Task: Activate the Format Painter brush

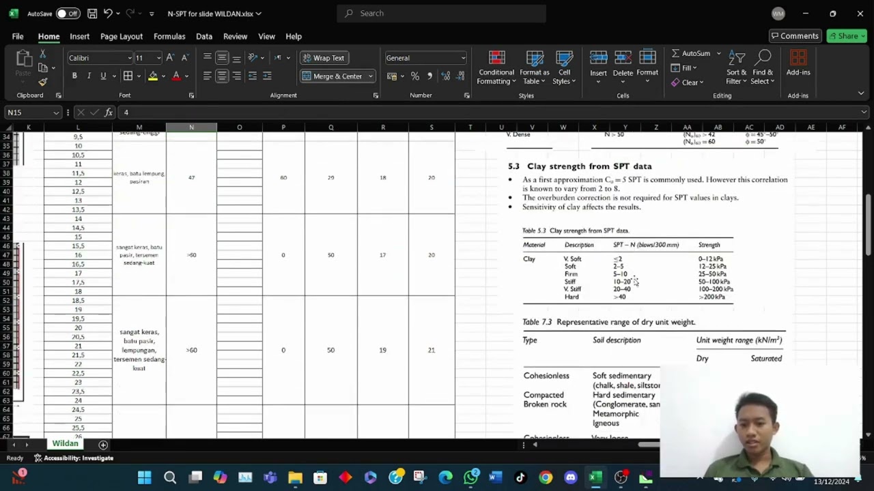Action: pos(43,82)
